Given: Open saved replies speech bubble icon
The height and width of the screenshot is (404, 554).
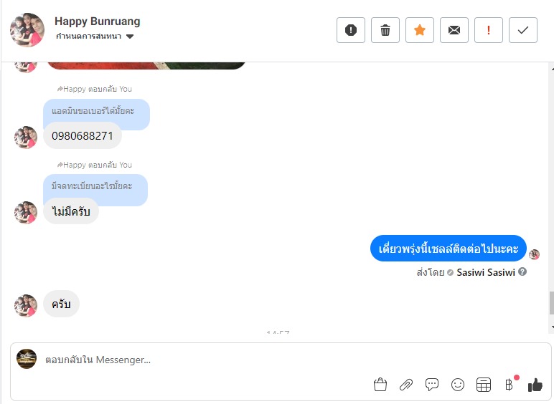Looking at the screenshot, I should point(432,385).
